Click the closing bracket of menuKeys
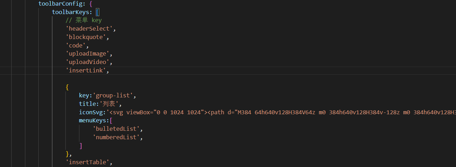This screenshot has width=456, height=167. coord(81,146)
